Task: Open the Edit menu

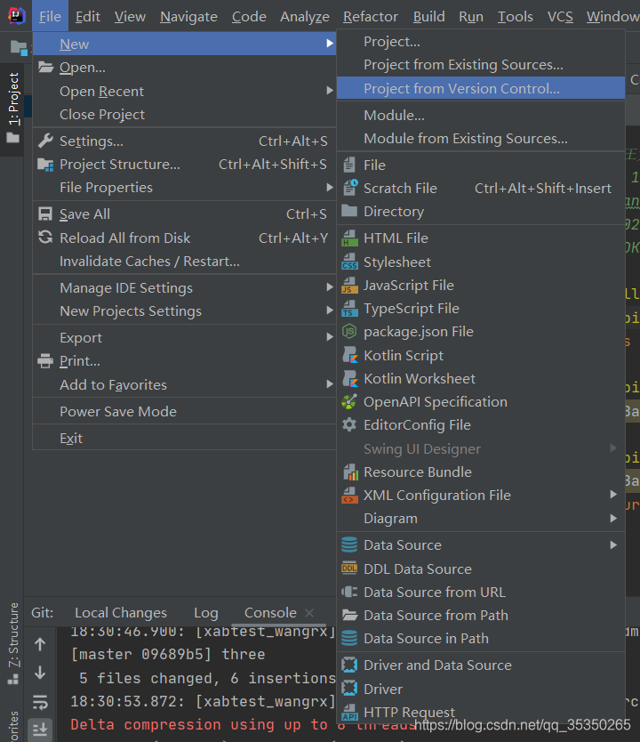Action: click(88, 17)
